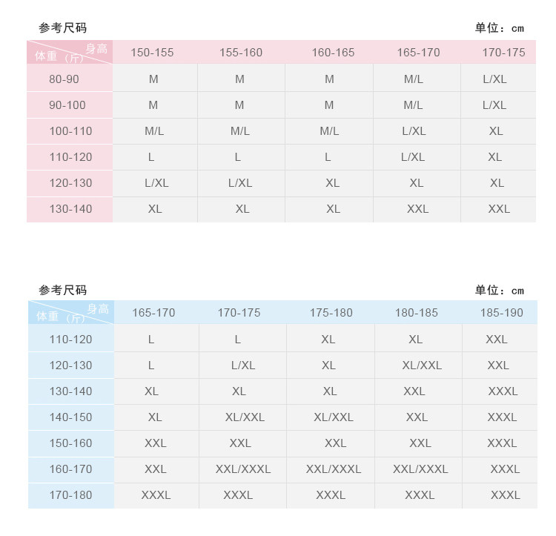Viewport: 556px width, 536px height.
Task: Click the blue 身高 体重 diagonal header cell
Action: [x=71, y=312]
